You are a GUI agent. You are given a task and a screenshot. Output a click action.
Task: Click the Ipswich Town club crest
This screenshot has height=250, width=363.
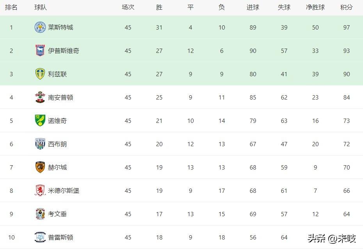coord(40,51)
